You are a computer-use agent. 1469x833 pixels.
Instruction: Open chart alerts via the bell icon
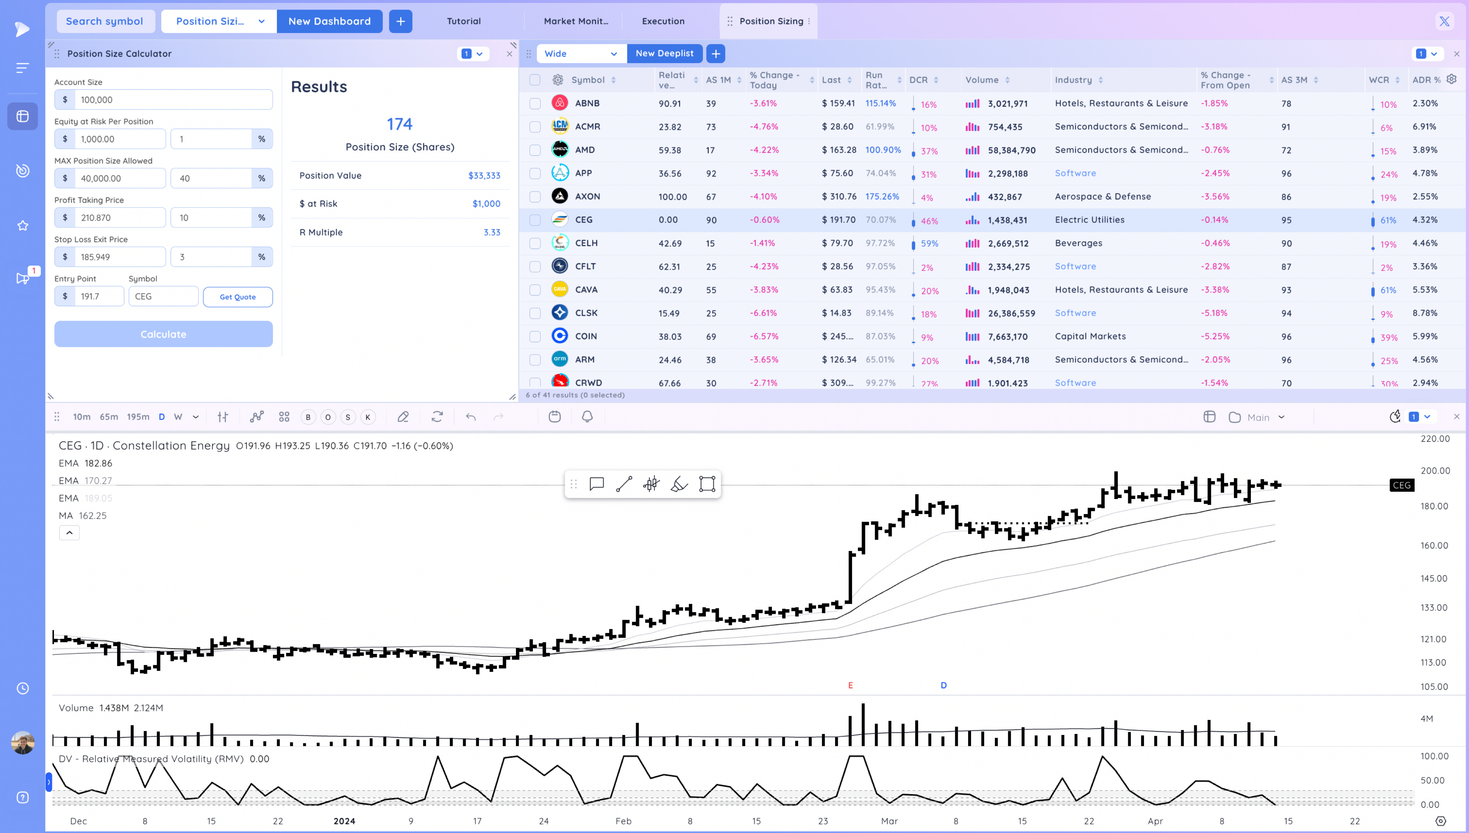[x=587, y=416]
